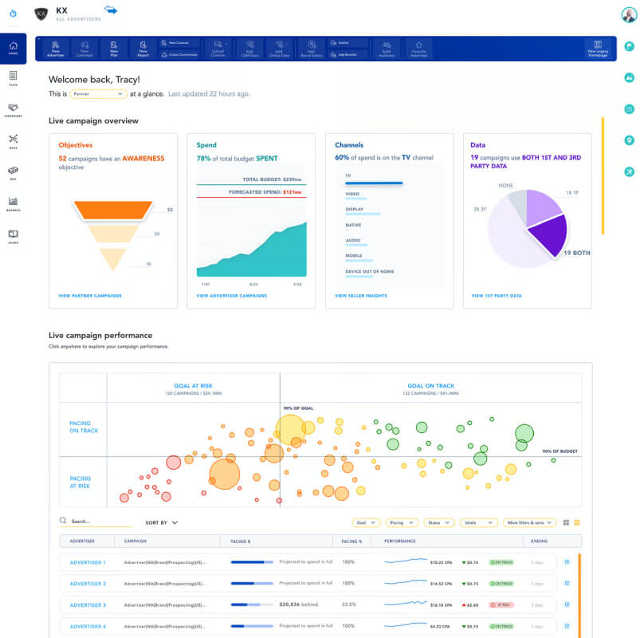This screenshot has width=640, height=638.
Task: Click the blue switch arrows next to KX
Action: (111, 10)
